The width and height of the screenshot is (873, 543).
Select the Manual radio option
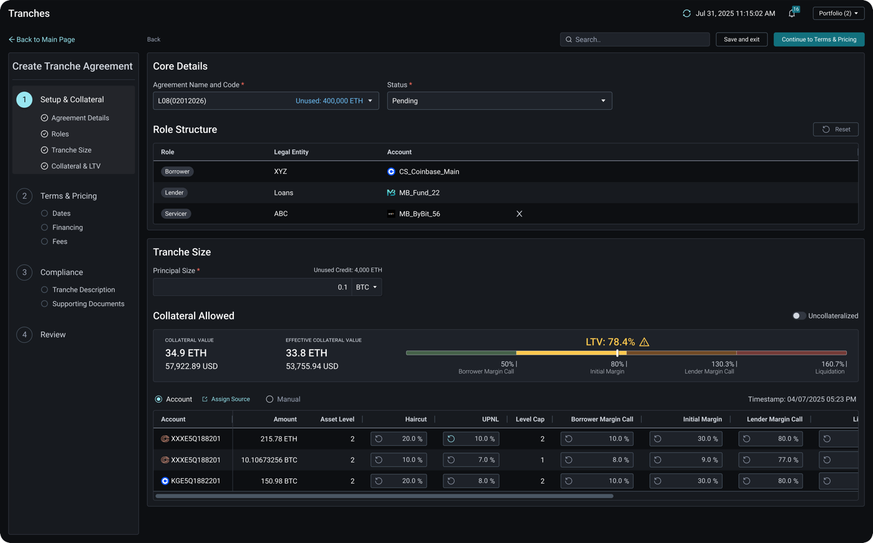[x=269, y=399]
